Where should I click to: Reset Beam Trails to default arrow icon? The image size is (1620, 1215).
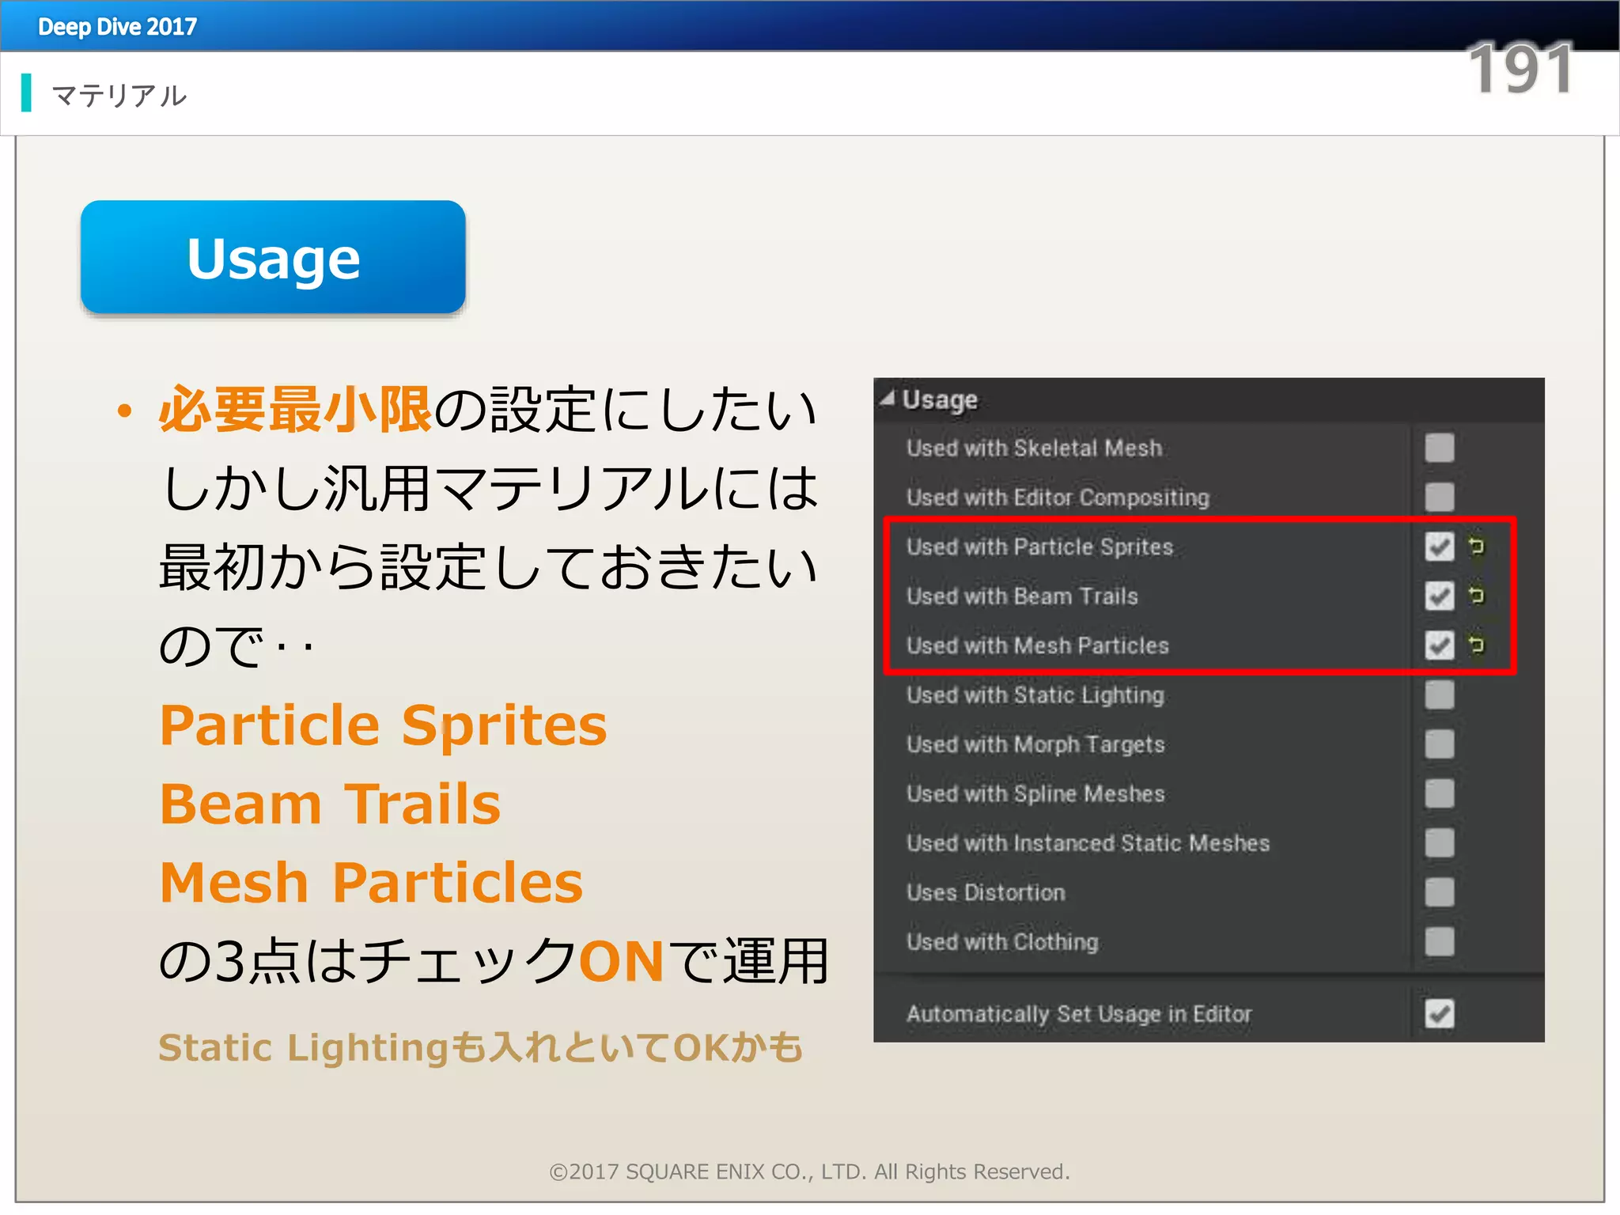click(x=1476, y=595)
